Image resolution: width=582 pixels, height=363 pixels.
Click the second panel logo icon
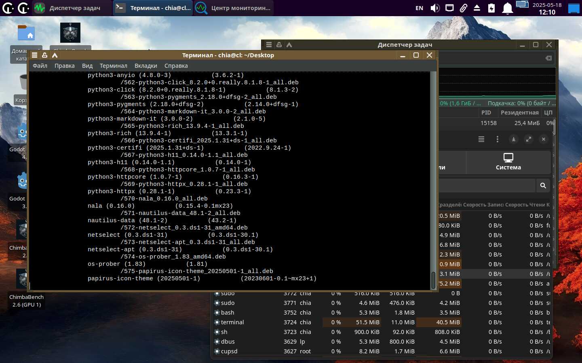(23, 8)
